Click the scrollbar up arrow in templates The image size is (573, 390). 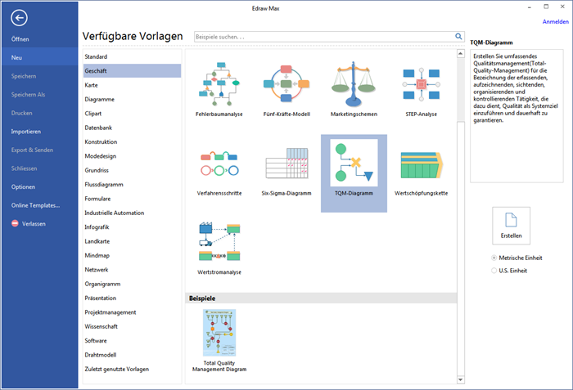460,54
